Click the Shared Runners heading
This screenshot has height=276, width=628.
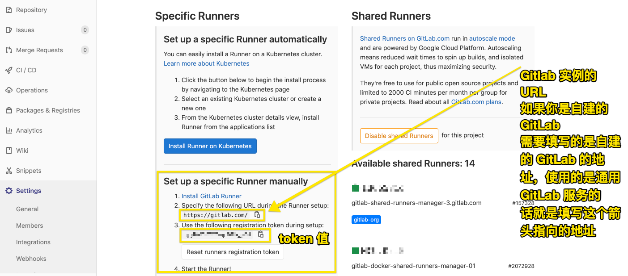click(391, 16)
